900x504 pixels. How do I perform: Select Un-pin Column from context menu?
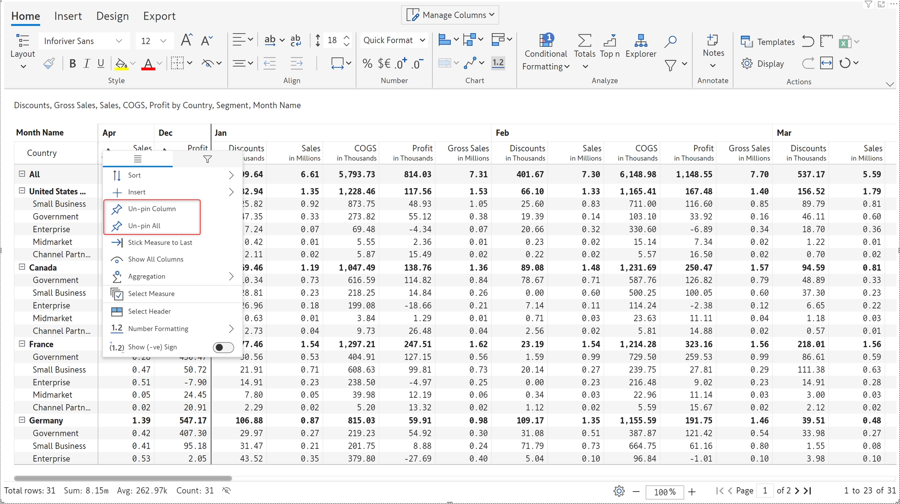pos(152,209)
